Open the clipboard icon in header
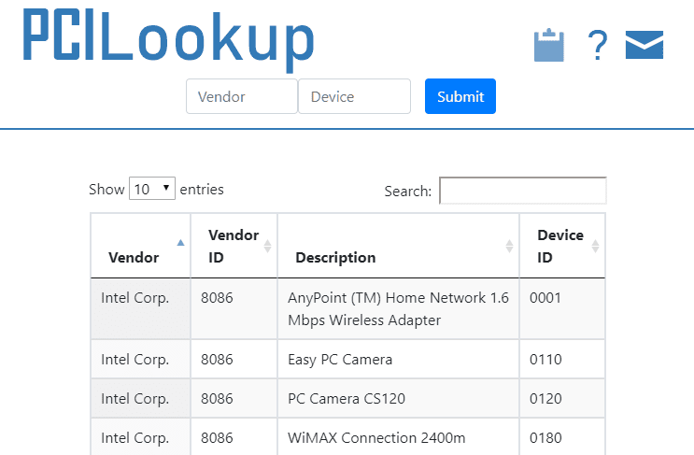This screenshot has height=455, width=694. pyautogui.click(x=549, y=45)
